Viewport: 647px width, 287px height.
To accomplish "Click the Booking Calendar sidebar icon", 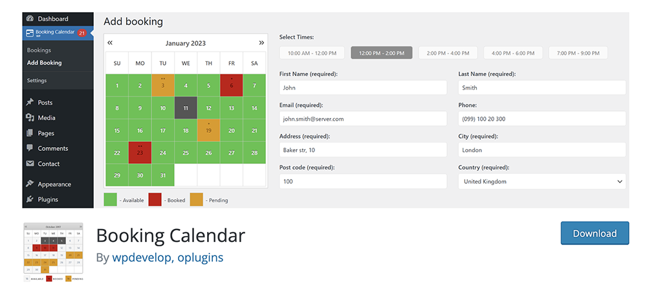I will [x=30, y=33].
